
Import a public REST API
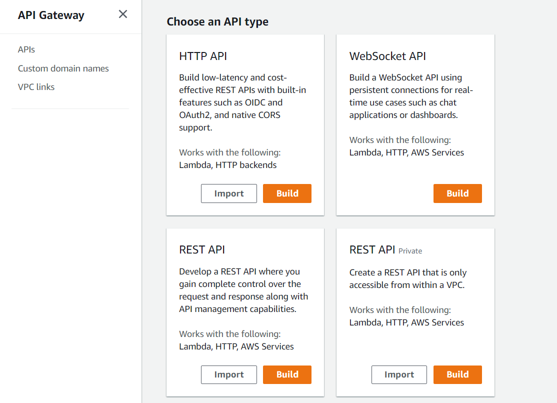click(229, 374)
